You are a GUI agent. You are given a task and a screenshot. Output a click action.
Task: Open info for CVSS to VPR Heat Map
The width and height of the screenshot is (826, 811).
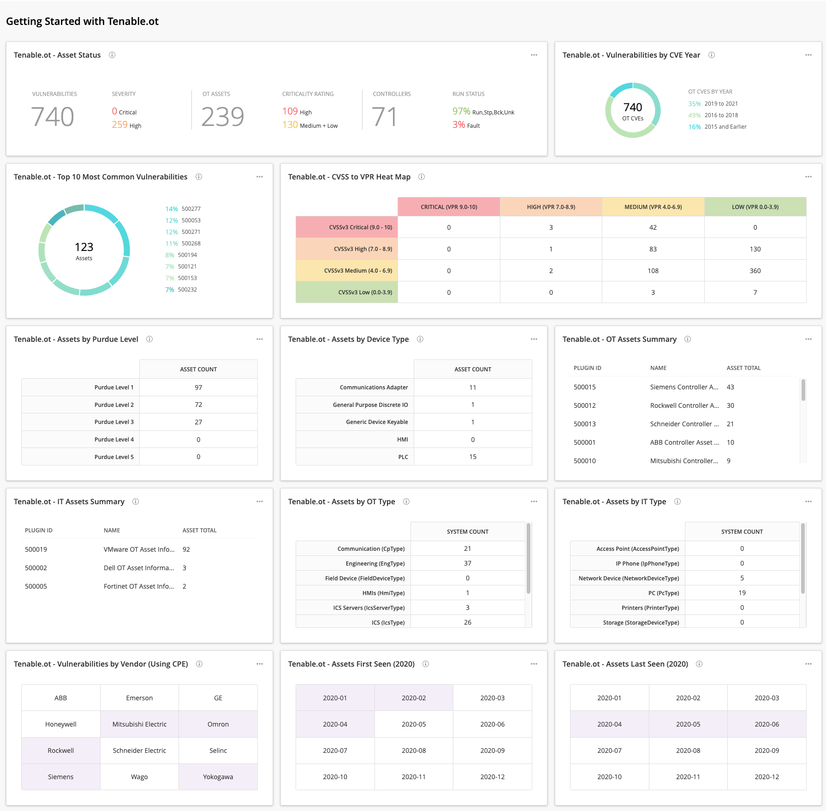(x=421, y=177)
